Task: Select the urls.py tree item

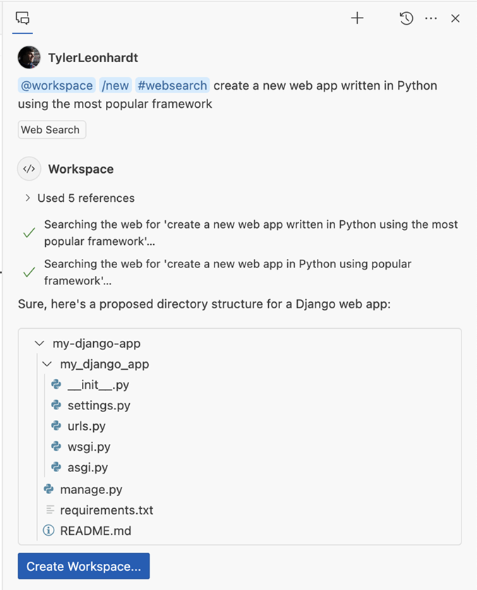Action: pyautogui.click(x=86, y=426)
